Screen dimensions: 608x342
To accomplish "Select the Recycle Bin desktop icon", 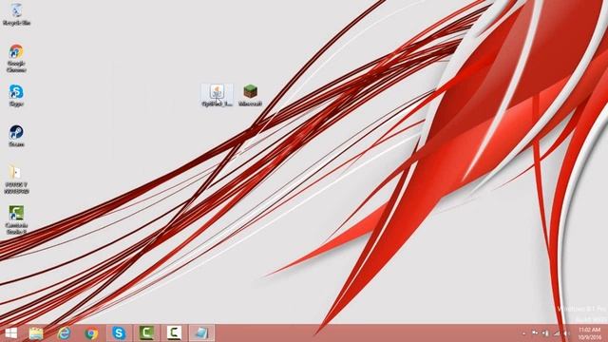I will [16, 14].
